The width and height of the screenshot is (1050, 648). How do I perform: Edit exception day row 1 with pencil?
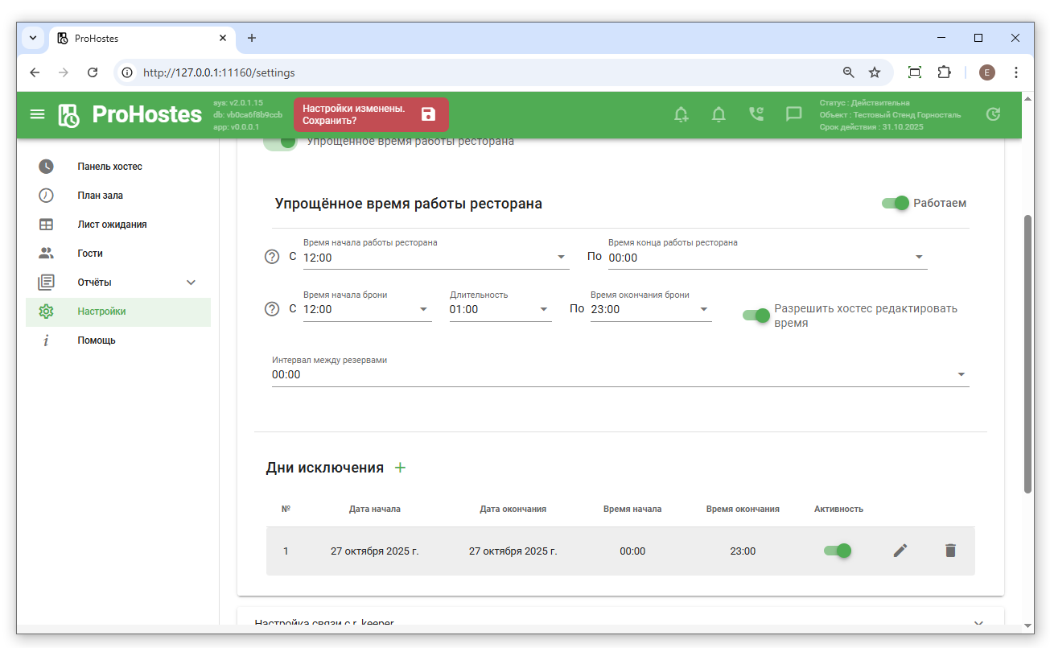900,551
